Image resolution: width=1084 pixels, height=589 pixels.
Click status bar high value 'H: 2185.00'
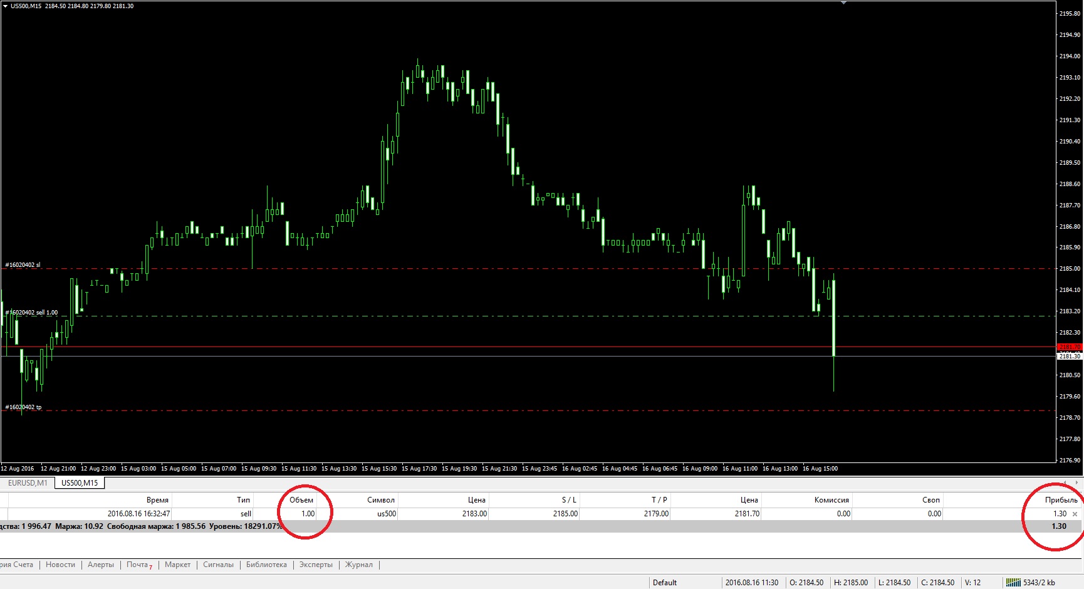click(851, 583)
